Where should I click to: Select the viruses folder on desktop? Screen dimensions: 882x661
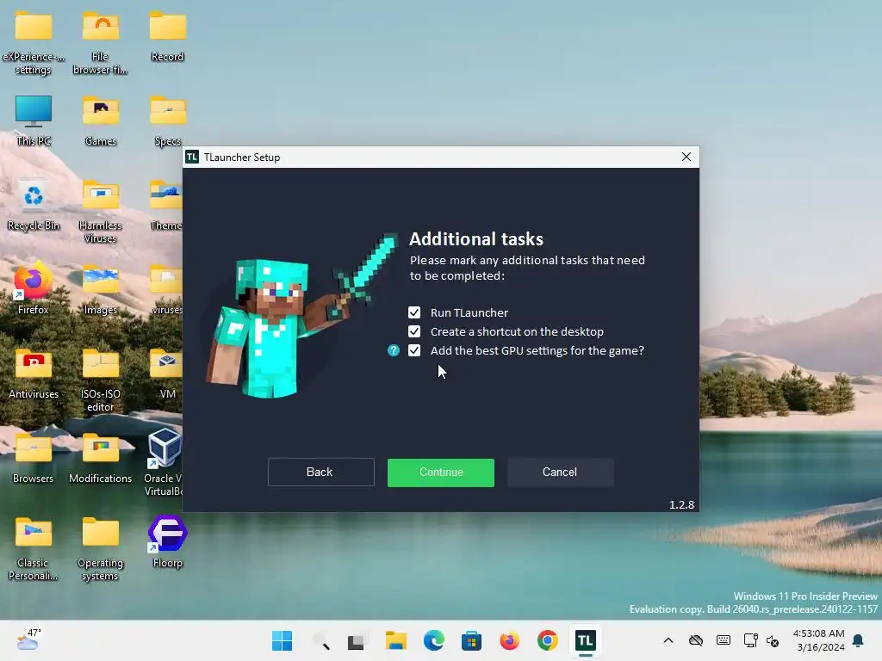tap(166, 289)
